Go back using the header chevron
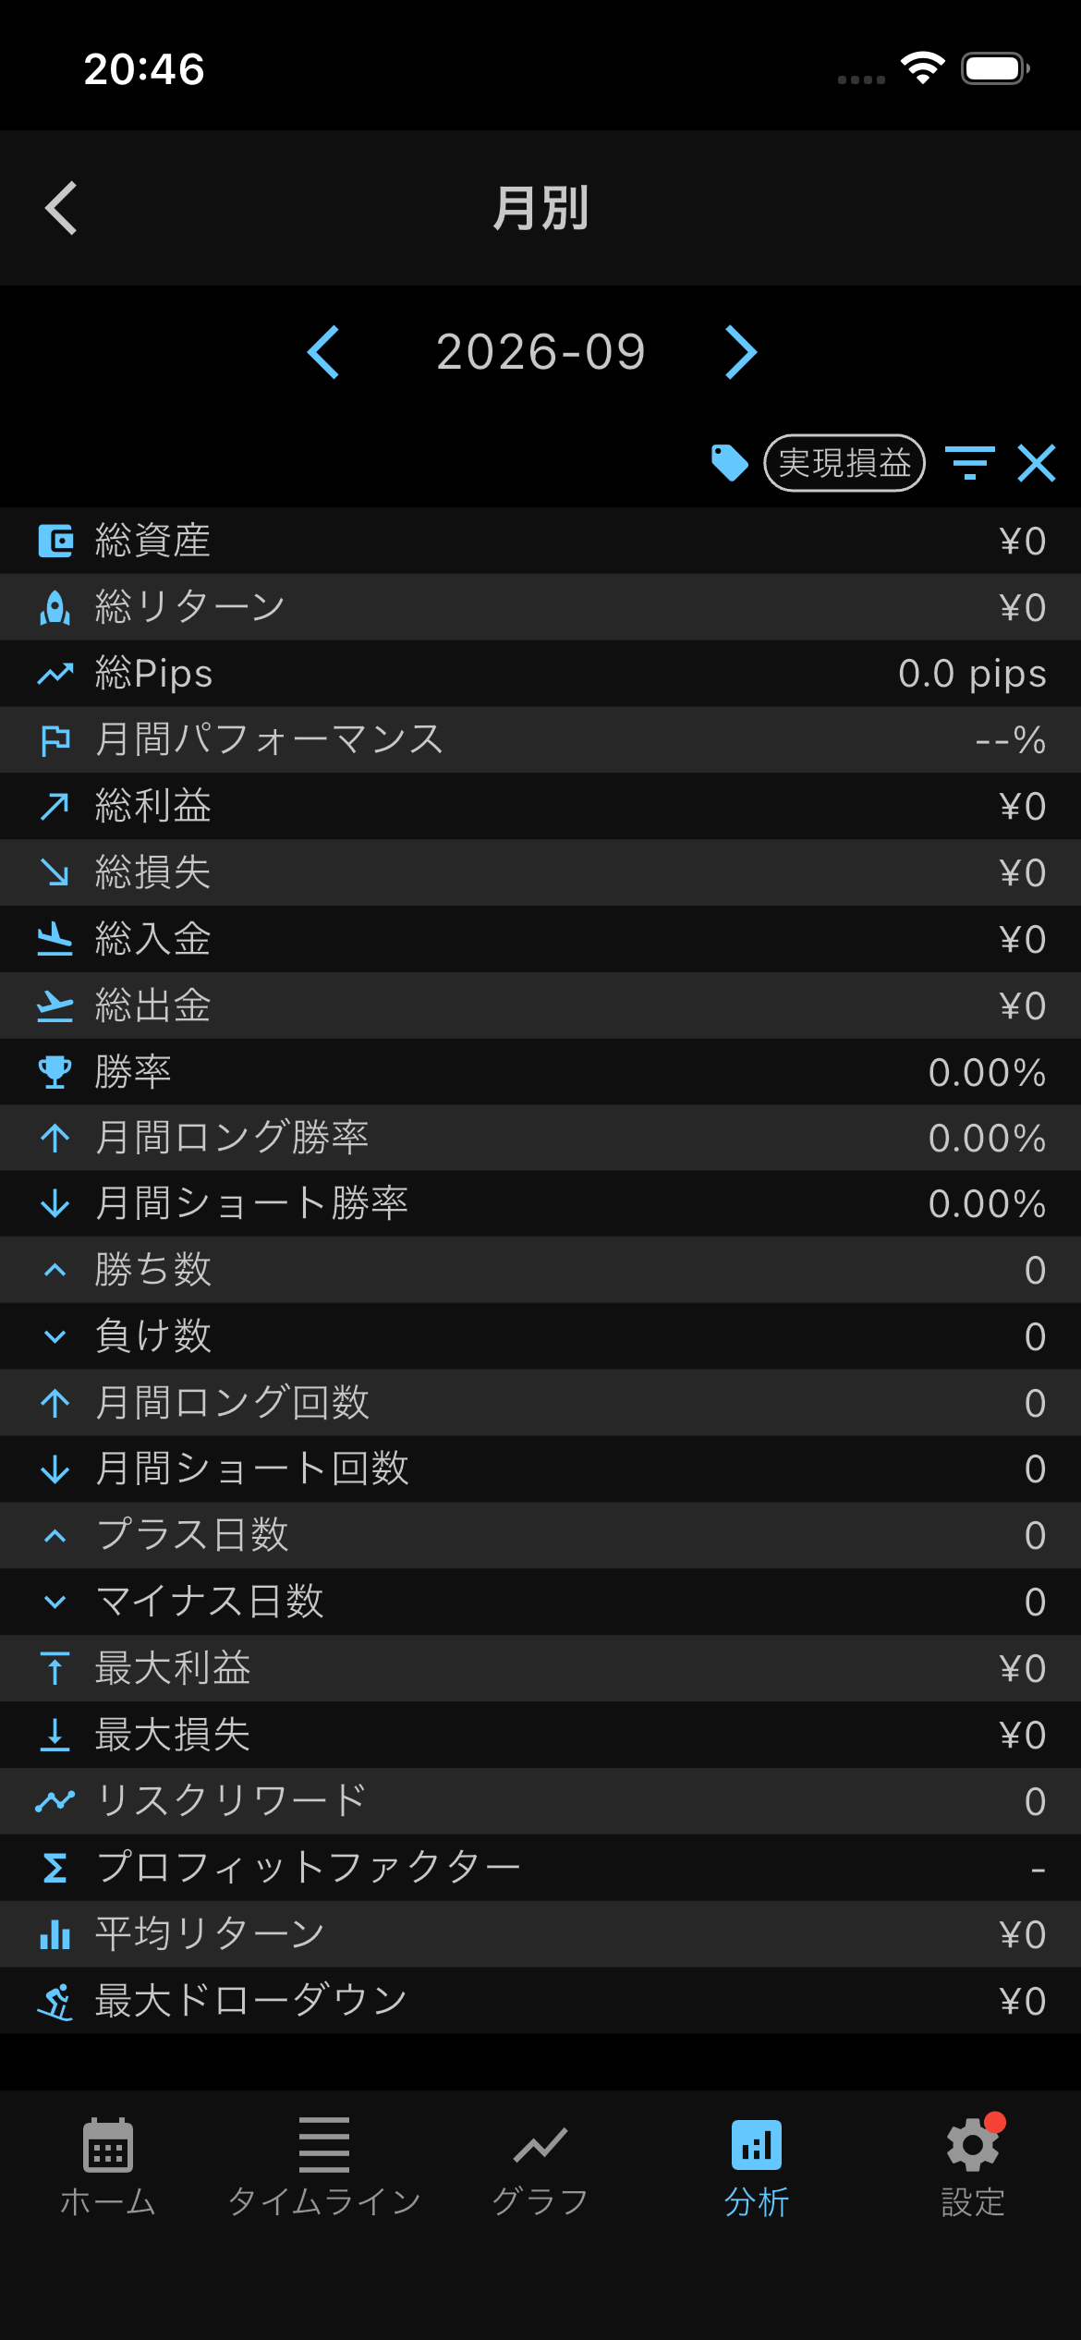The width and height of the screenshot is (1081, 2340). [61, 208]
